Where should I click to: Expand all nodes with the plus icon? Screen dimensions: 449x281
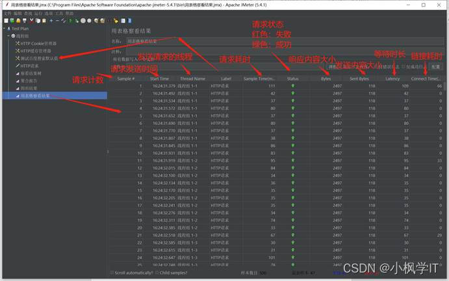(51, 21)
